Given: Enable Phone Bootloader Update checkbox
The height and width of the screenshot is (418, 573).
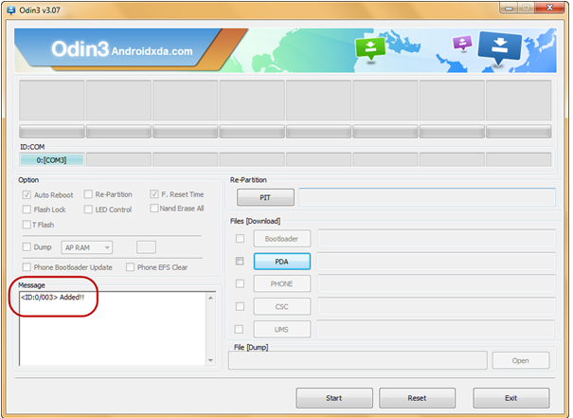Looking at the screenshot, I should click(27, 267).
